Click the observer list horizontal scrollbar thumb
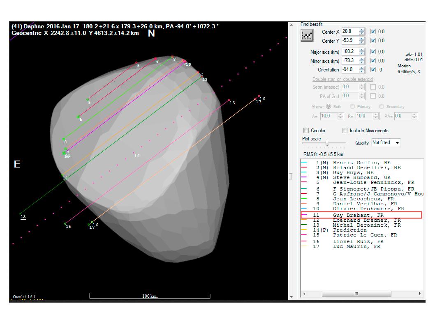Viewport: 435px width, 326px height. pyautogui.click(x=356, y=294)
